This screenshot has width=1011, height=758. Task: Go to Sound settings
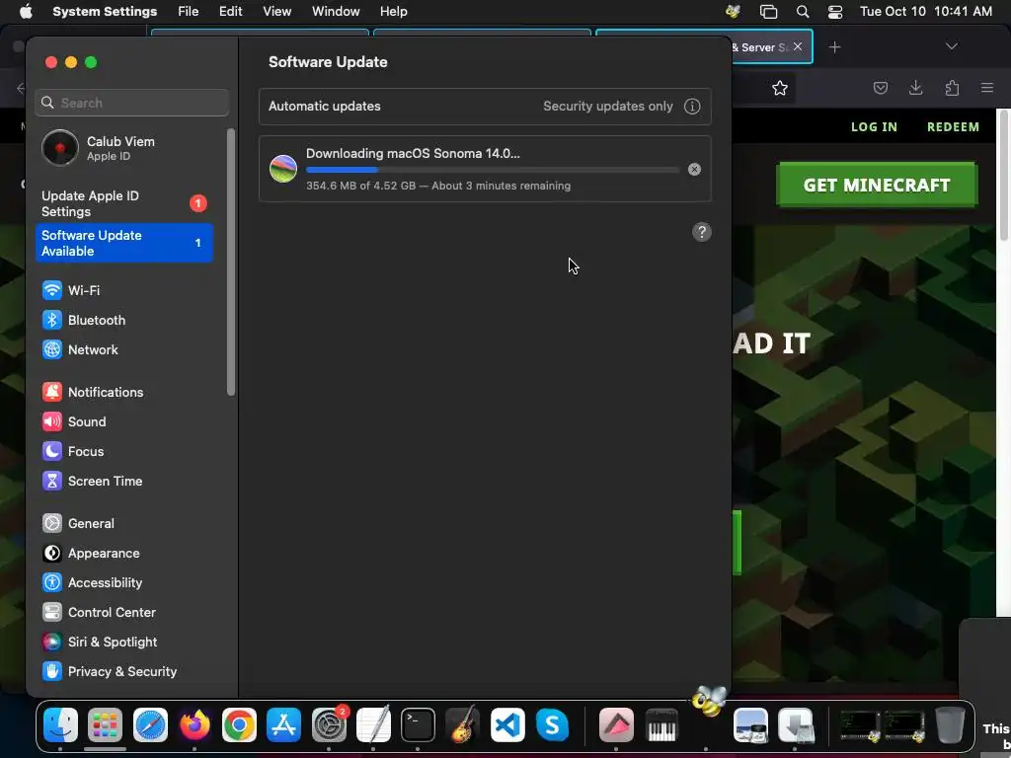click(x=74, y=421)
